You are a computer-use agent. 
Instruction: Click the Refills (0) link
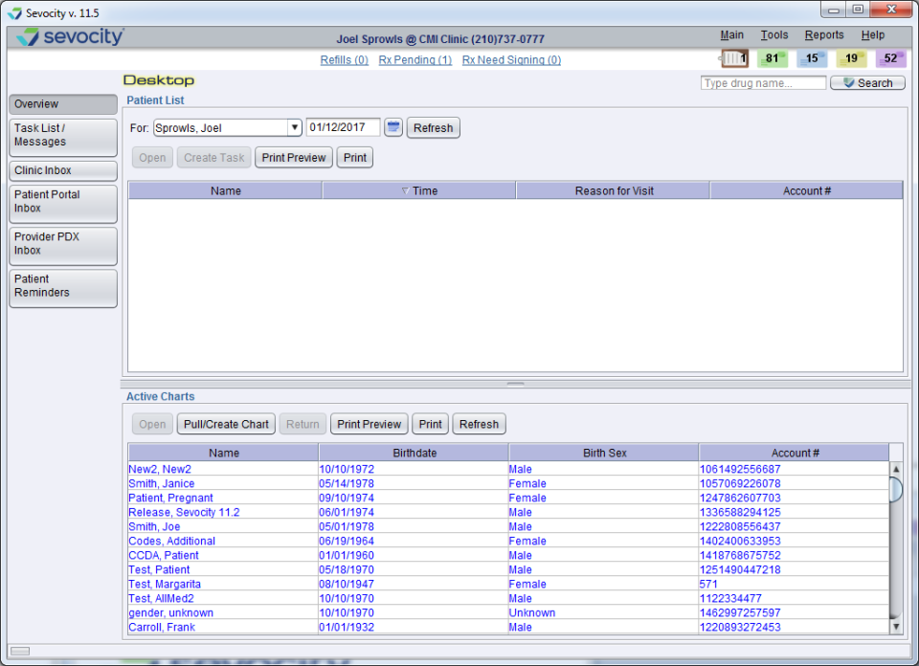[x=344, y=59]
